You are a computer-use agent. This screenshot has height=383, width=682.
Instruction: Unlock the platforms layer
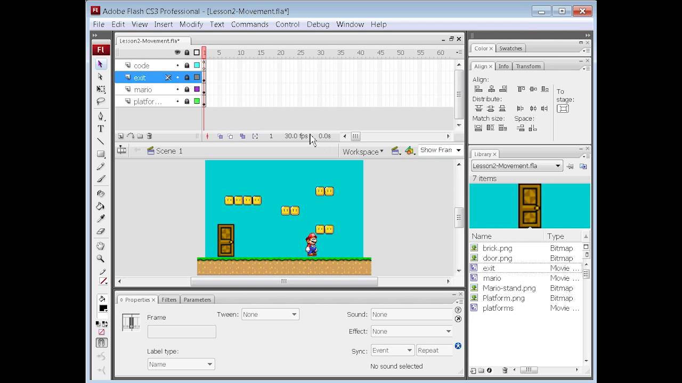click(187, 101)
